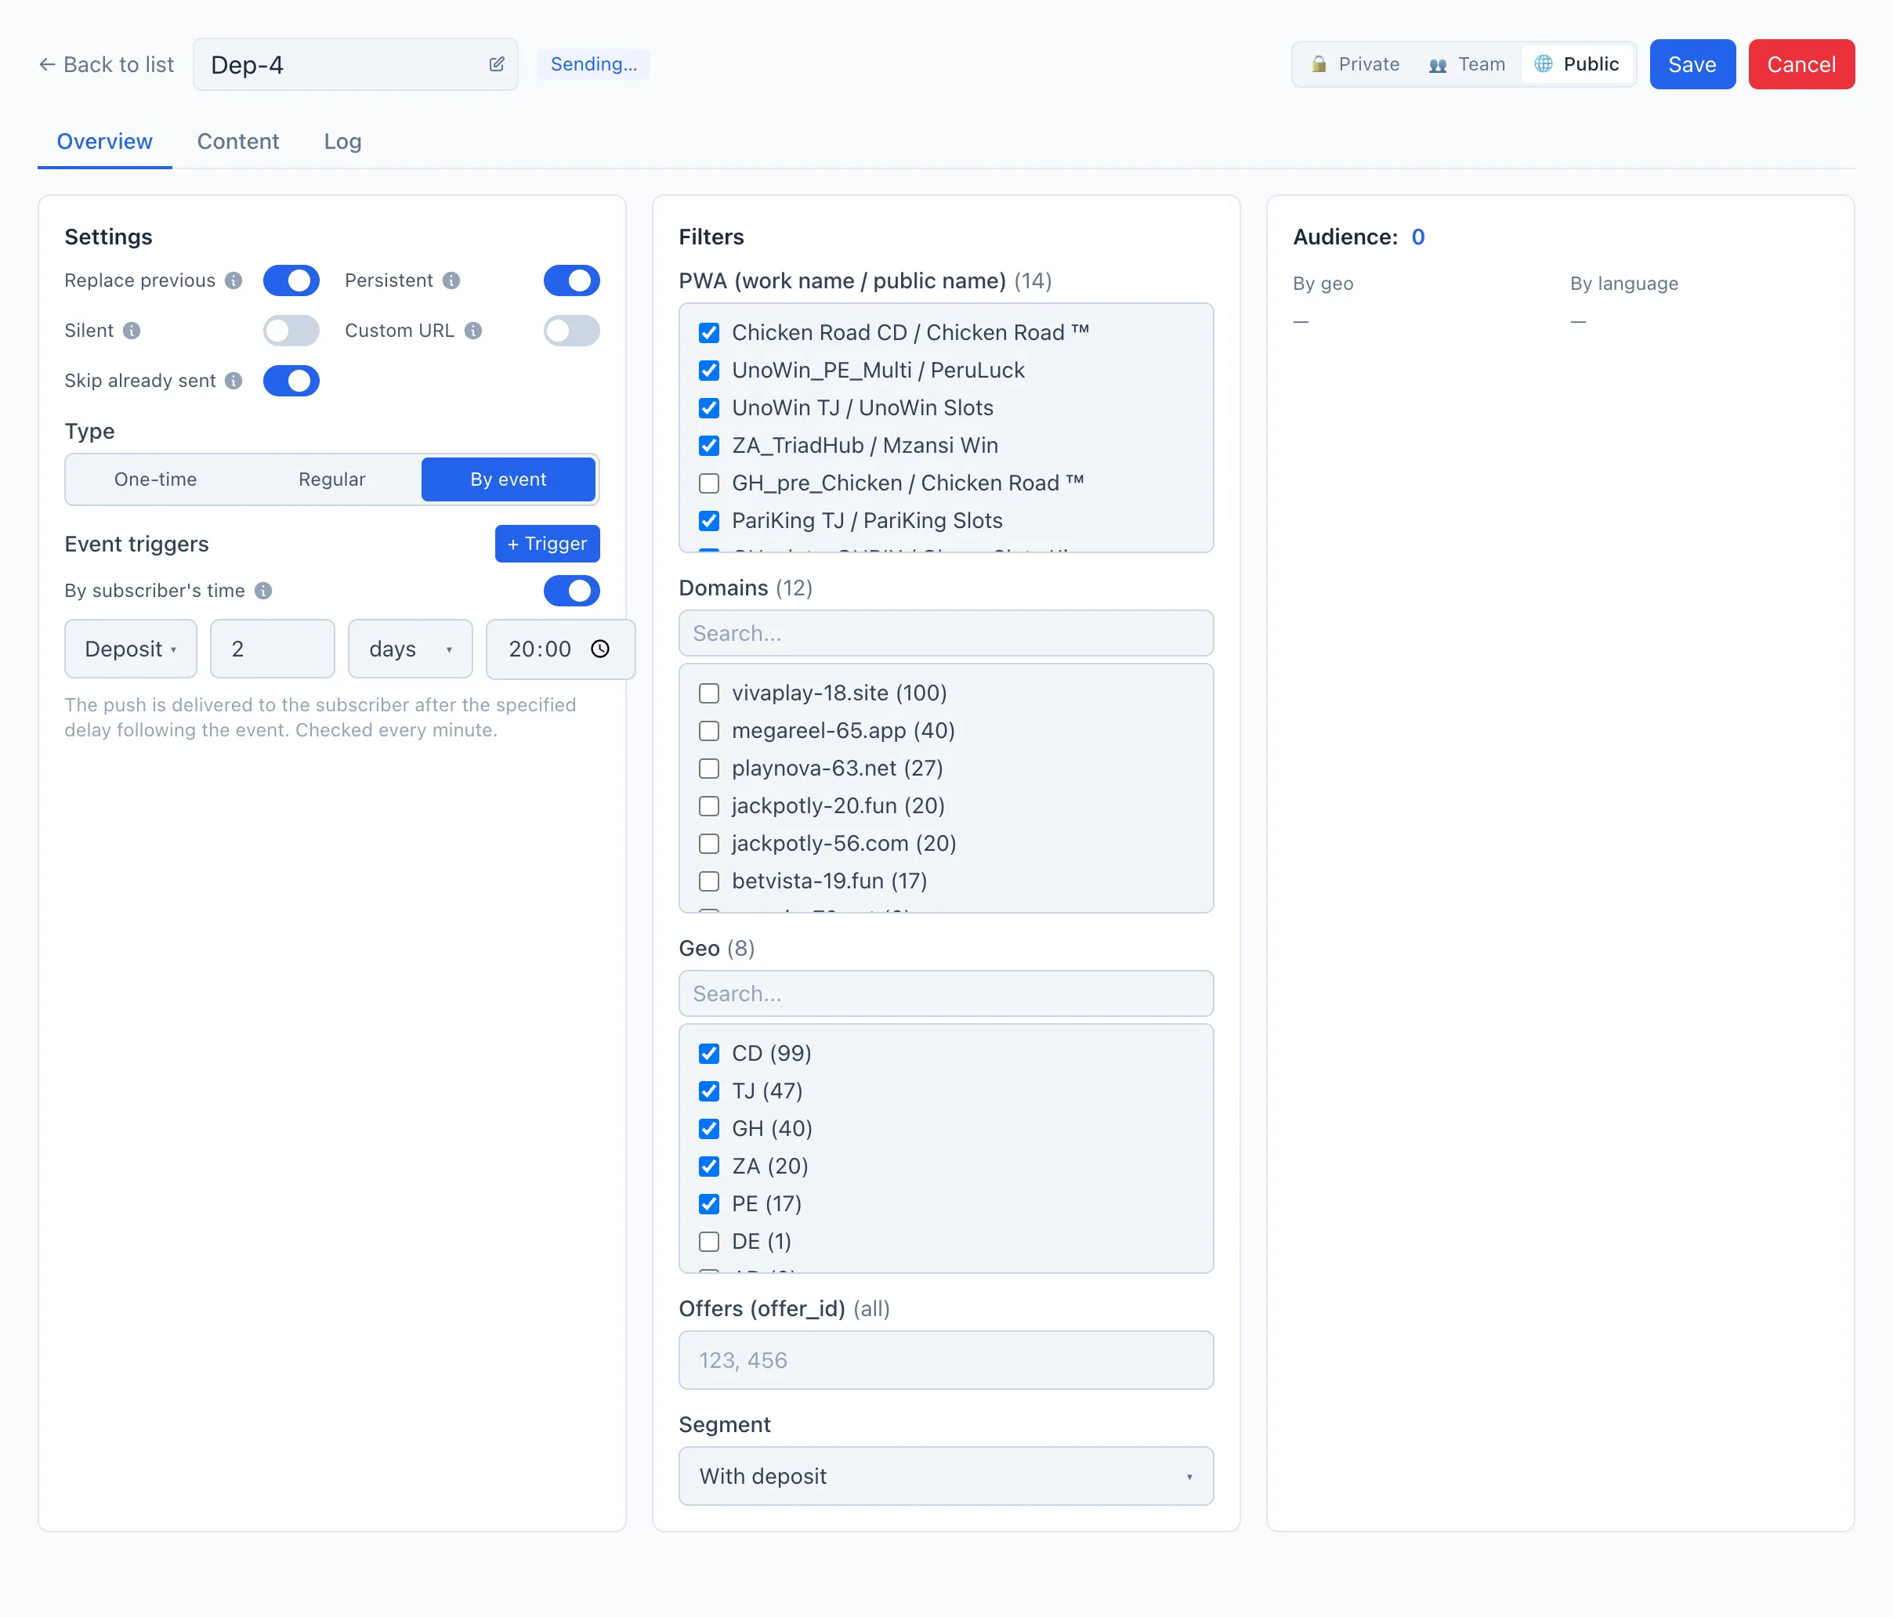The width and height of the screenshot is (1893, 1617).
Task: Uncheck the PE (17) geo
Action: (x=709, y=1204)
